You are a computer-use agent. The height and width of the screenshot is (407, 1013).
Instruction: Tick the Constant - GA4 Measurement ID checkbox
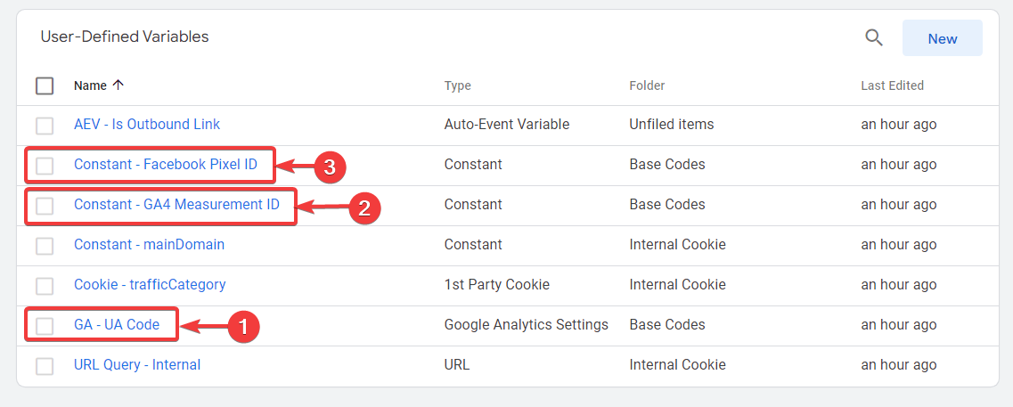(45, 205)
